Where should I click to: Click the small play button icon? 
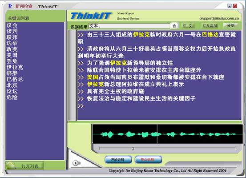click(x=76, y=163)
